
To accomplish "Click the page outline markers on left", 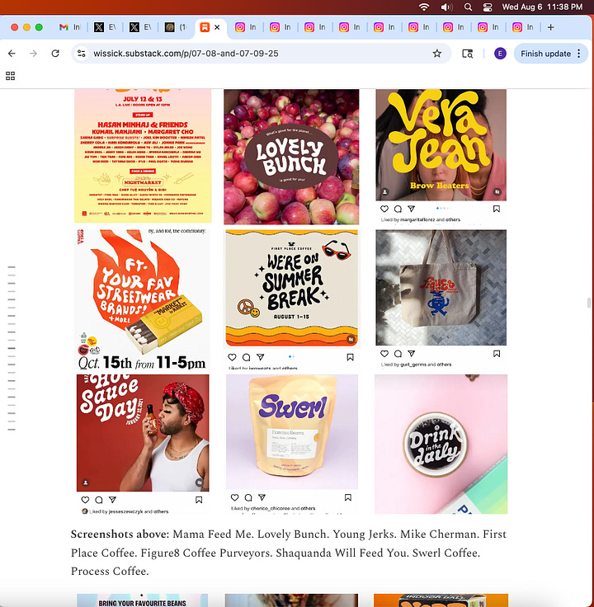I will tap(12, 348).
